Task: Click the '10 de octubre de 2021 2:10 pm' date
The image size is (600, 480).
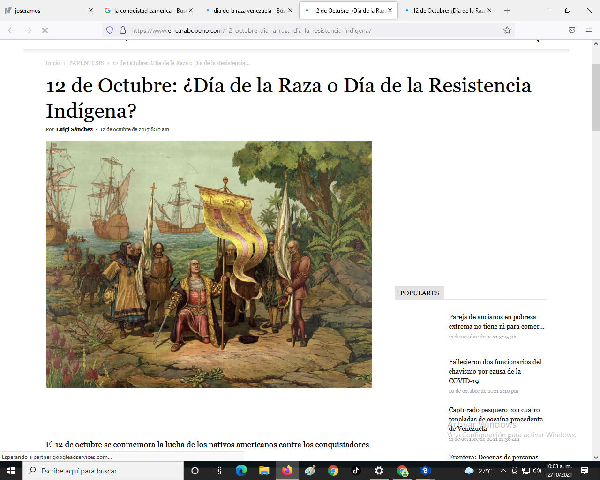Action: [484, 391]
